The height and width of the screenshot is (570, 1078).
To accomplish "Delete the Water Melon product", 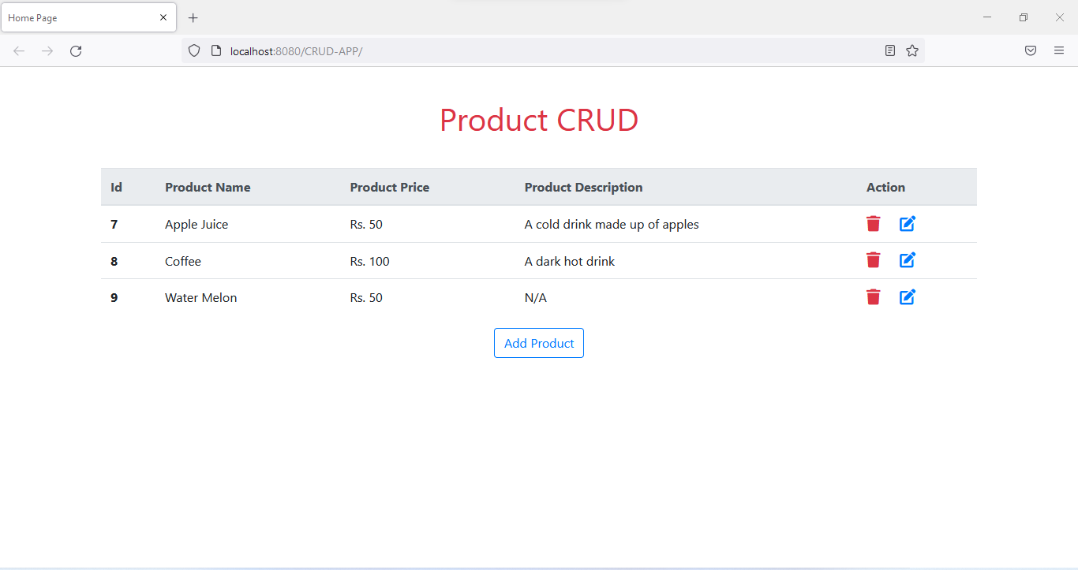I will click(x=873, y=297).
